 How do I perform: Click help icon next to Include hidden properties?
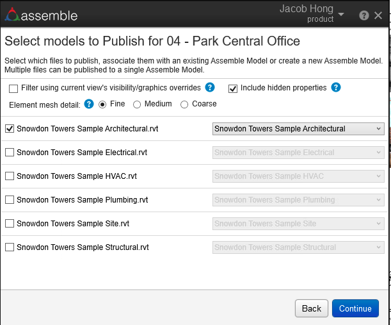point(336,87)
